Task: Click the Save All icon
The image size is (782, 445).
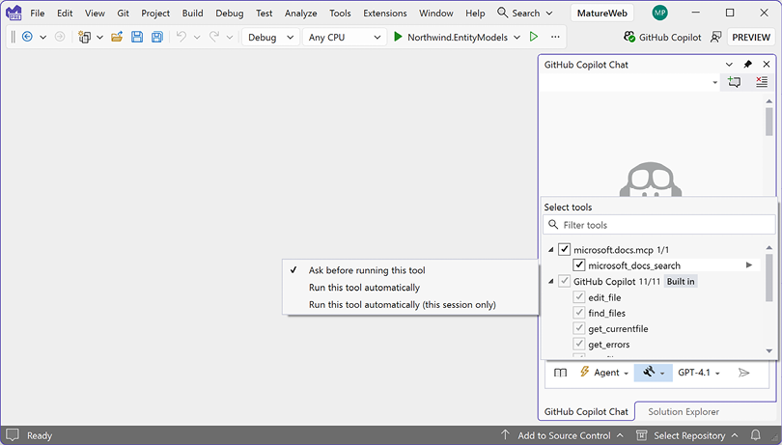Action: click(157, 37)
